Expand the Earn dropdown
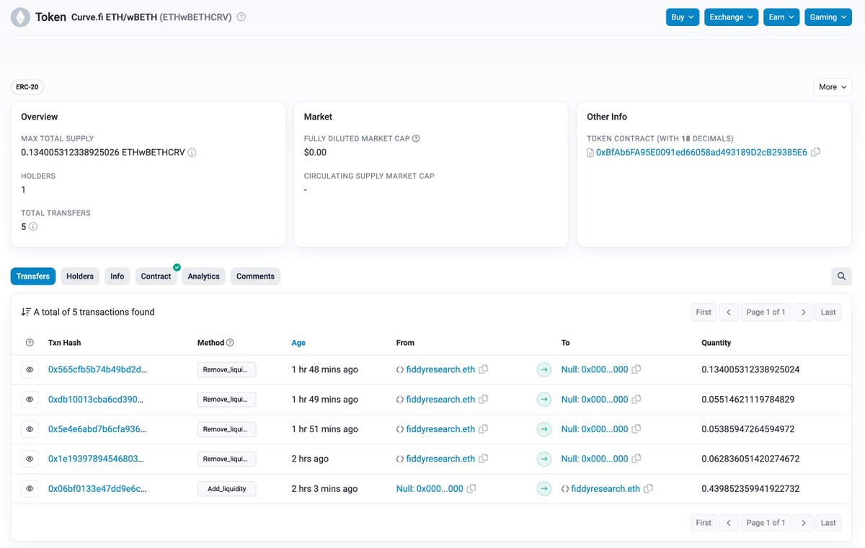Image resolution: width=865 pixels, height=548 pixels. click(x=782, y=17)
